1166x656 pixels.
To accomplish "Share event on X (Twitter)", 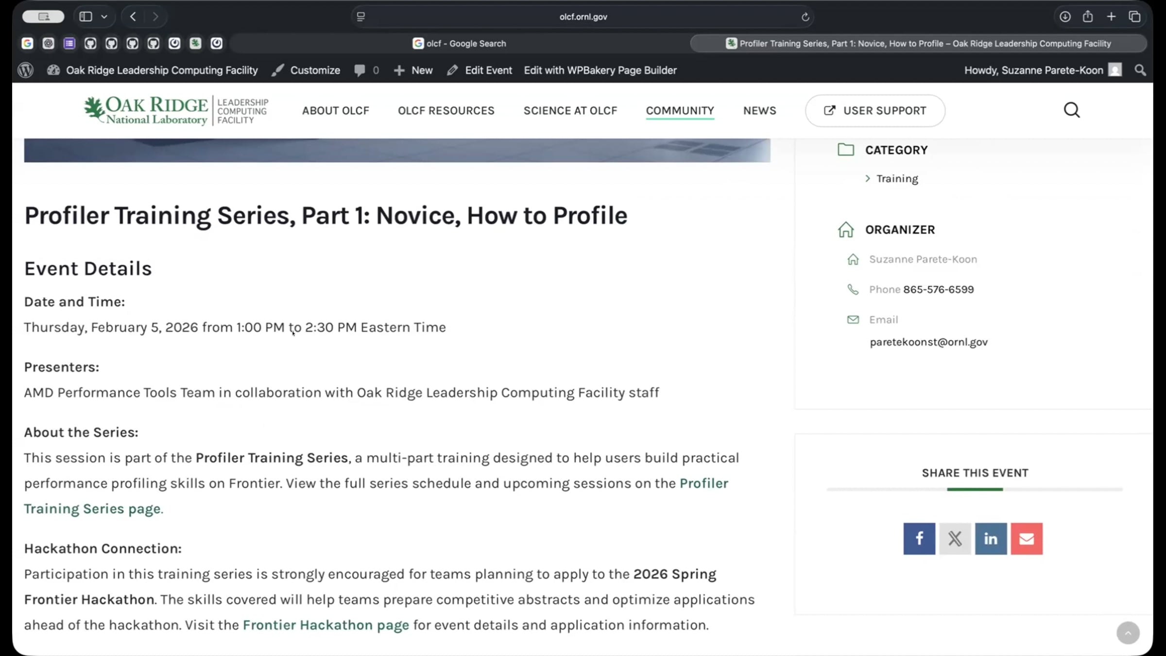I will point(955,538).
